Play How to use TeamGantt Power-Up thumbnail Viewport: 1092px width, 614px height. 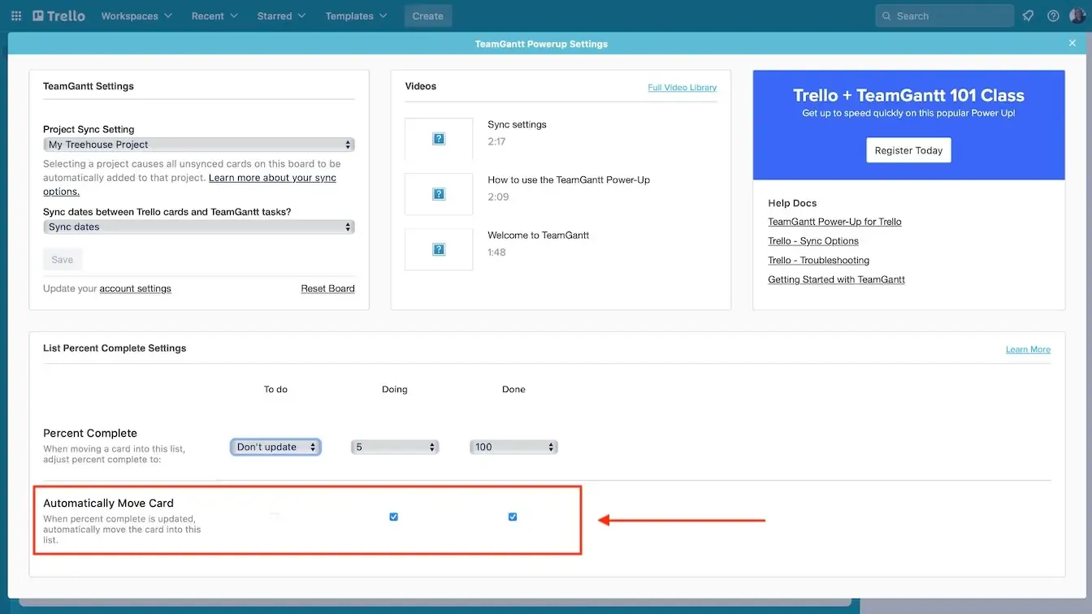(439, 194)
